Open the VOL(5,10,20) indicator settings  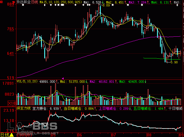(27, 81)
